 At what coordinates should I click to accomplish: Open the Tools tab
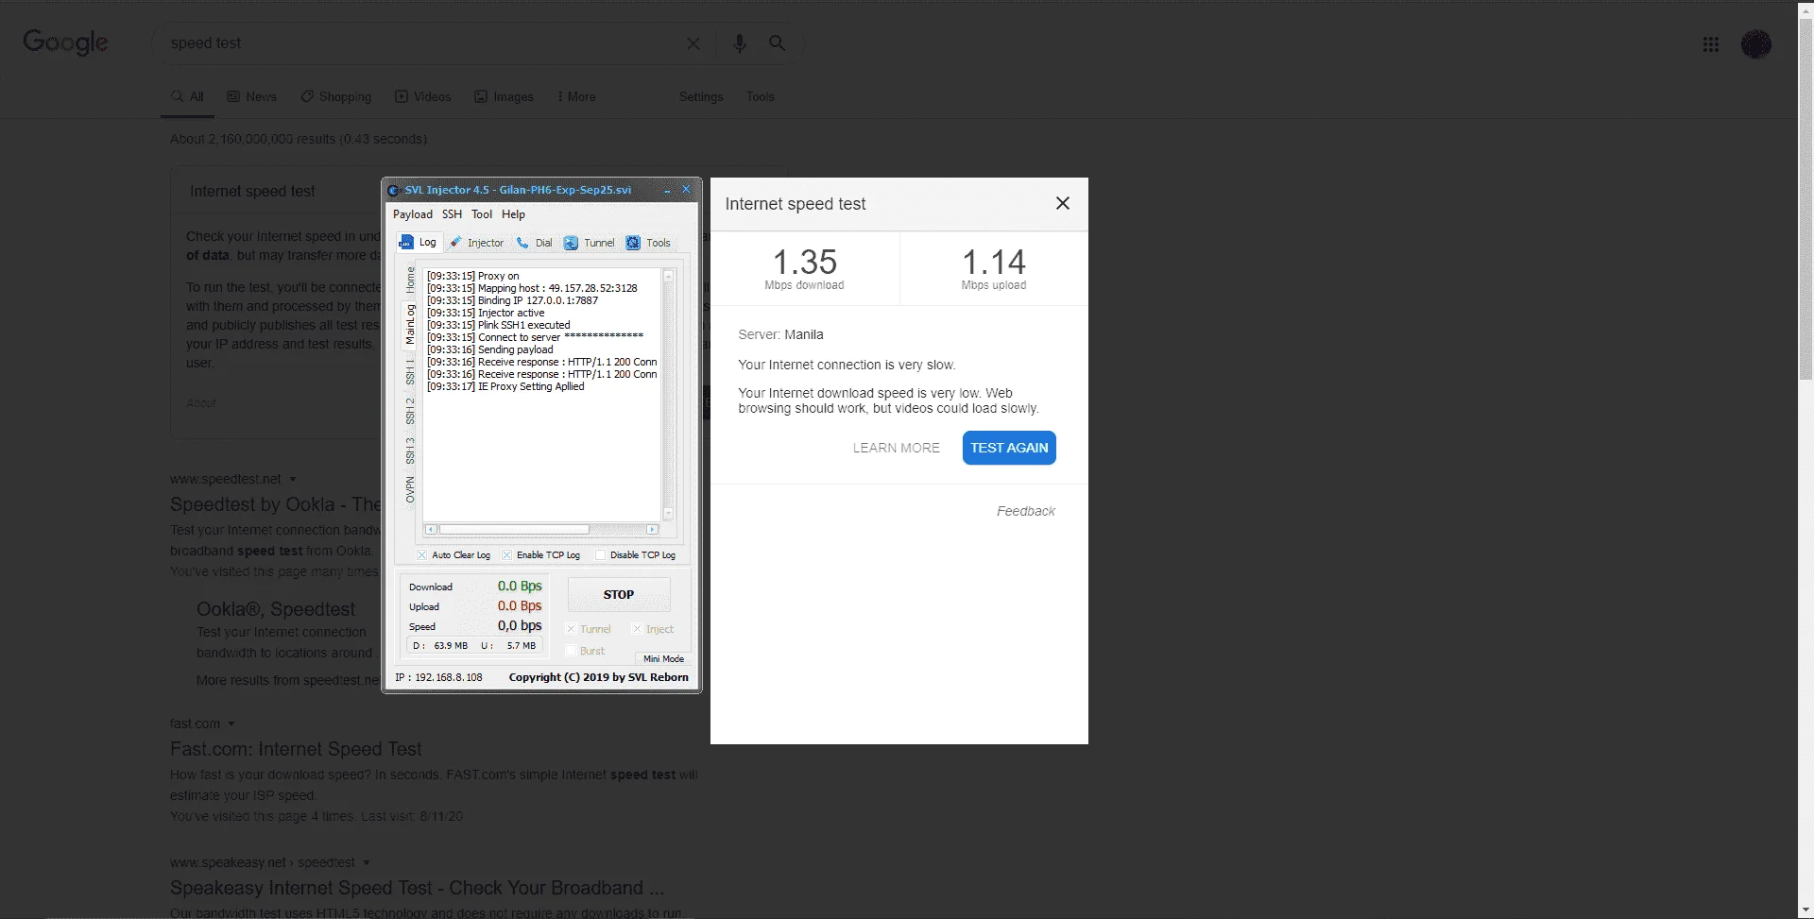coord(648,243)
